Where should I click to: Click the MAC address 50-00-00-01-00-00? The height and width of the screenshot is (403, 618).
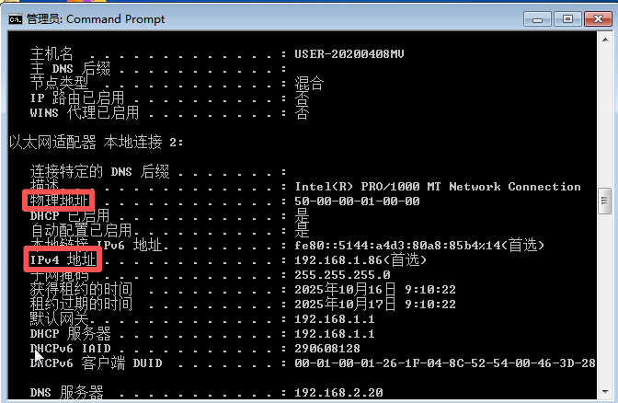(357, 201)
